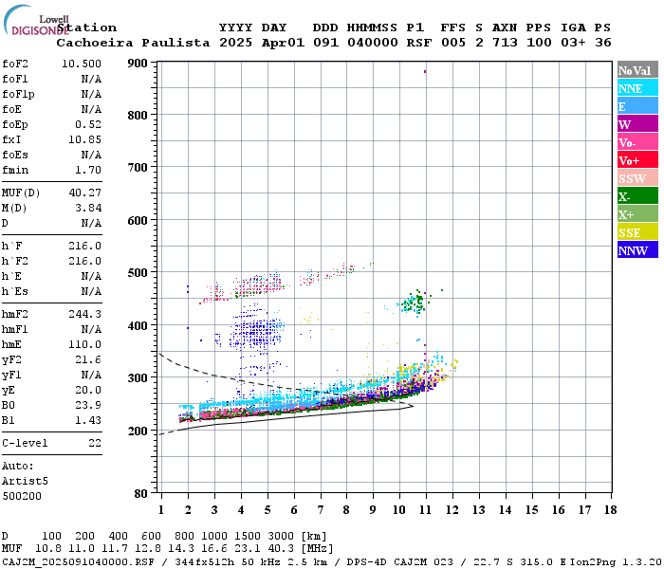Viewport: 664px width, 569px height.
Task: Click the 18 label on frequency axis
Action: [x=610, y=510]
